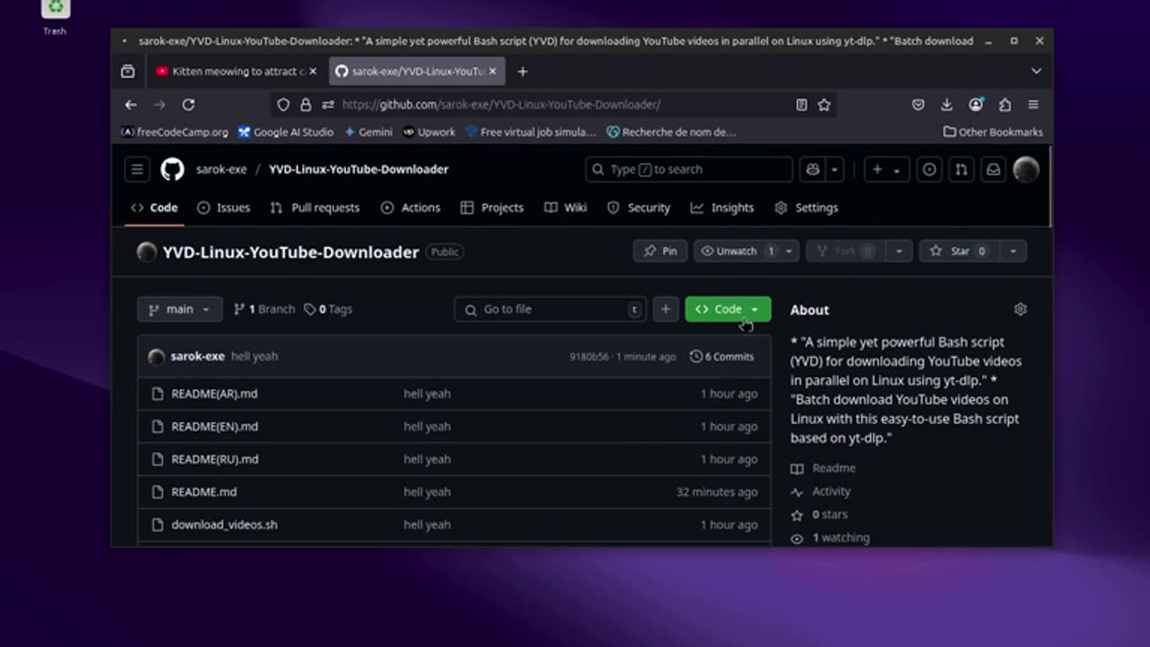The height and width of the screenshot is (647, 1150).
Task: Expand Star lists dropdown arrow
Action: click(1013, 252)
